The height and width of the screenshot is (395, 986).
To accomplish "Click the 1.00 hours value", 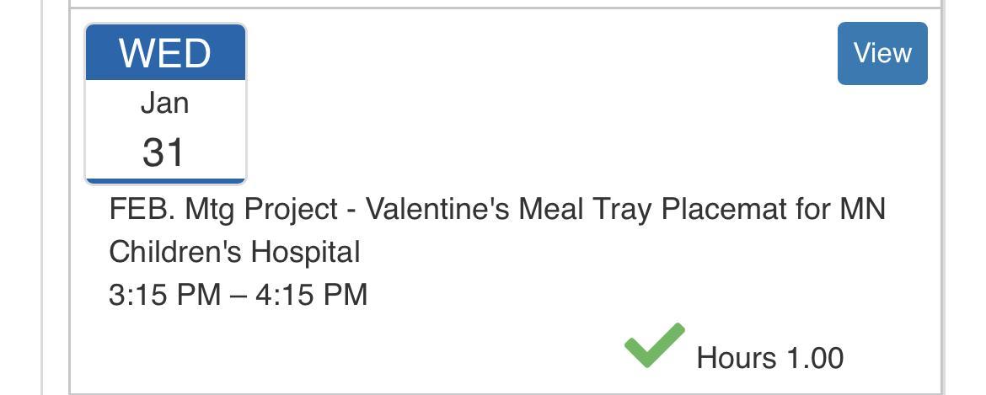I will (815, 358).
